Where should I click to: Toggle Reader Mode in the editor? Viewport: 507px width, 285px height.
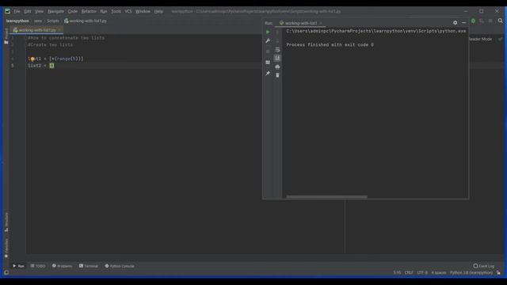point(480,39)
